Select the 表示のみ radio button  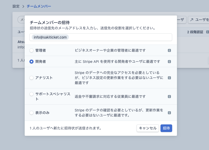pos(31,113)
